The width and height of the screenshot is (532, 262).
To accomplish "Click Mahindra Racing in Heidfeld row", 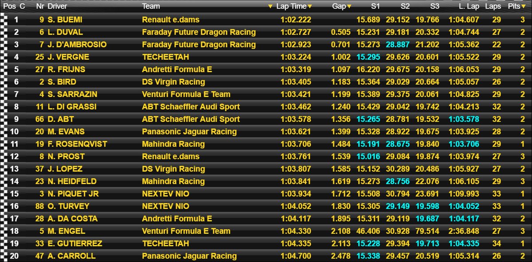I will point(173,181).
